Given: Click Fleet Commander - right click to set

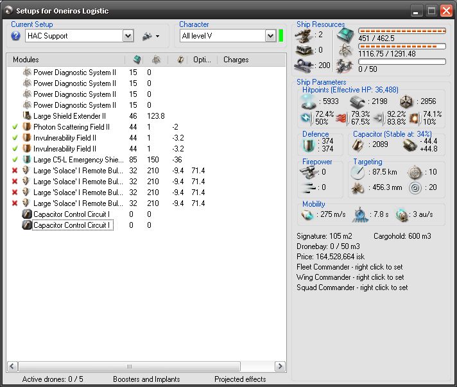Looking at the screenshot, I should pos(349,267).
